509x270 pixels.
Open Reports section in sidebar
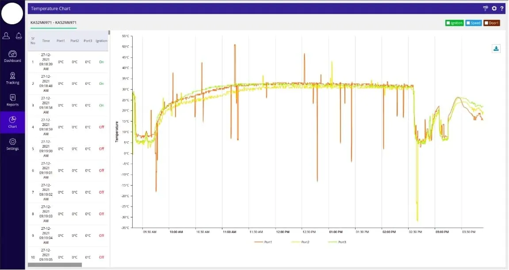pyautogui.click(x=12, y=100)
